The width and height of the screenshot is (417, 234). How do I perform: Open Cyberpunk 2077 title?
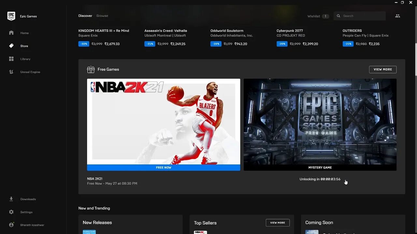(x=290, y=31)
